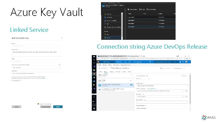Click Generate/Import in Key Vault toolbar
This screenshot has height=124, width=221.
coord(132,9)
